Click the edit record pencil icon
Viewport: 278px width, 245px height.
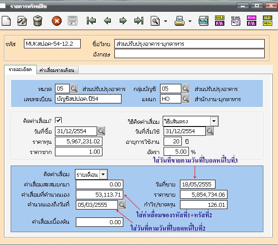(22, 21)
